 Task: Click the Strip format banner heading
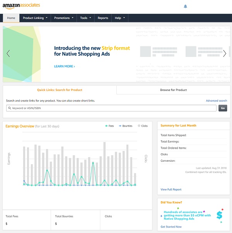coord(92,51)
